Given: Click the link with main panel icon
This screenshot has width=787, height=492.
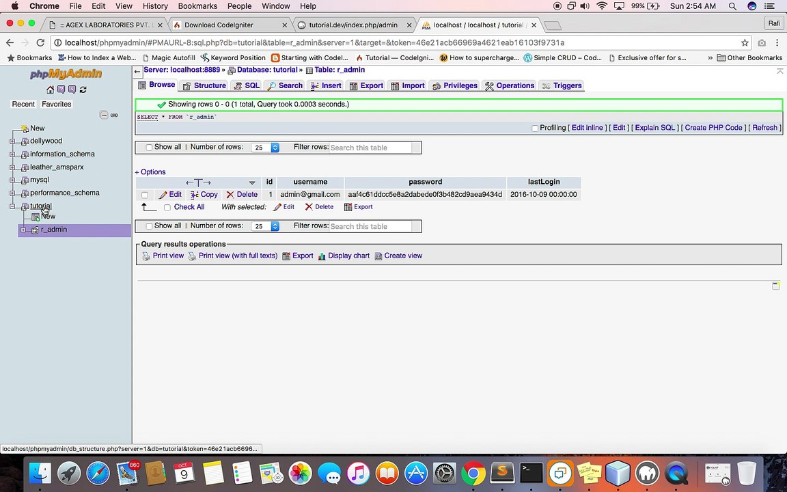Looking at the screenshot, I should 115,115.
